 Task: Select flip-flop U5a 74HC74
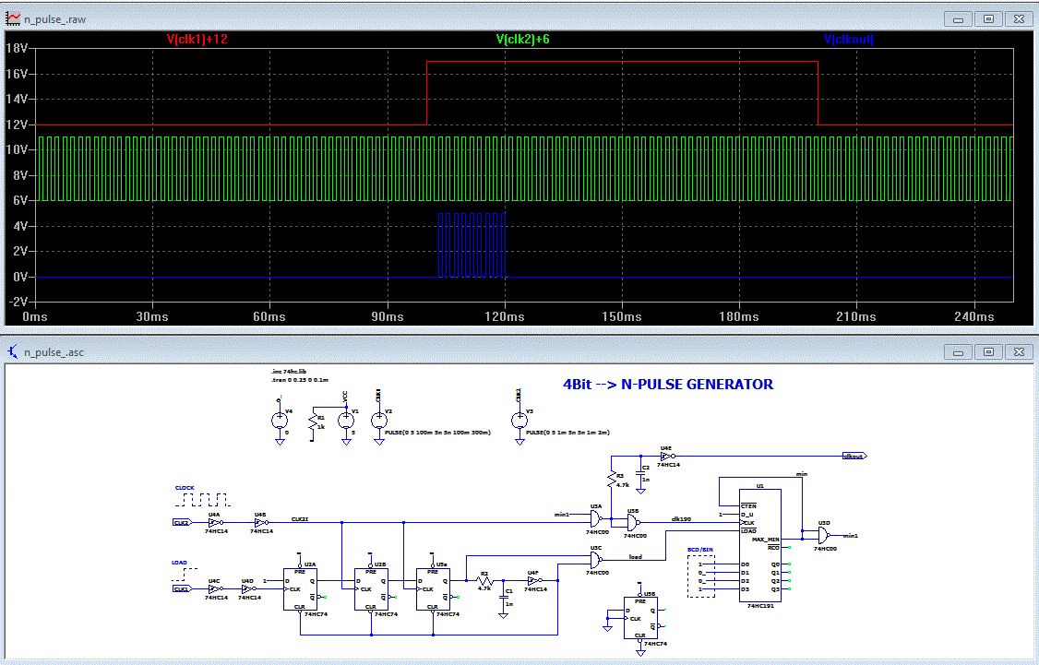click(x=433, y=589)
